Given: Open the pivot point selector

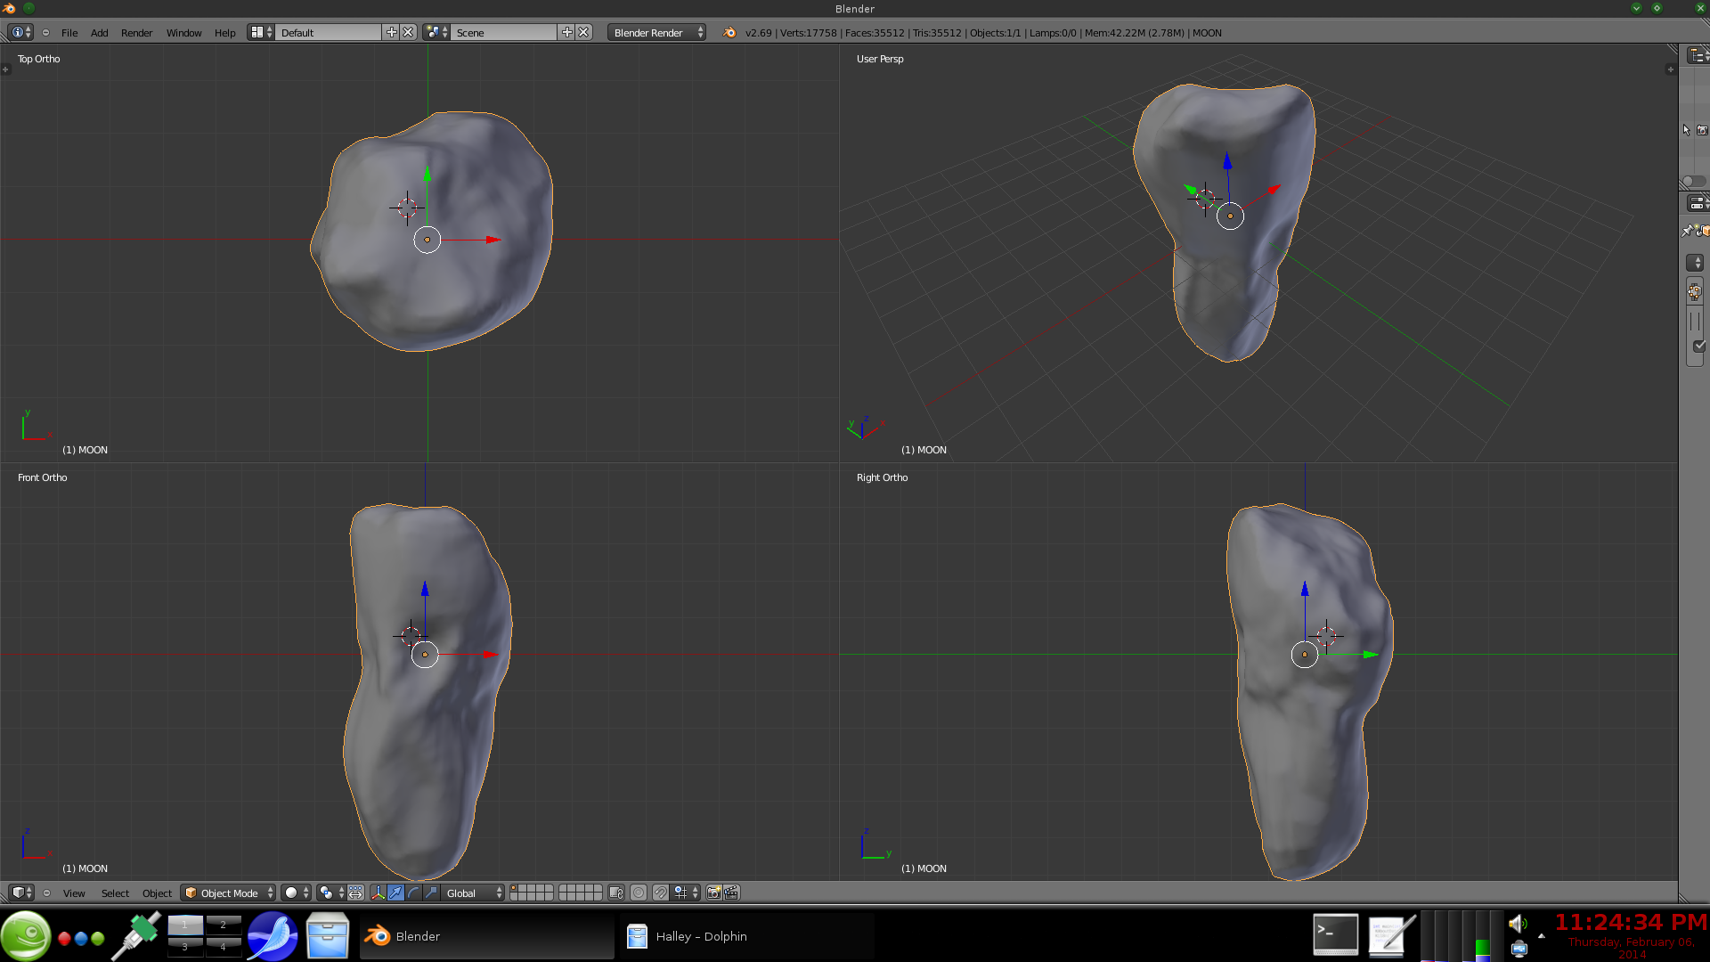Looking at the screenshot, I should point(331,893).
